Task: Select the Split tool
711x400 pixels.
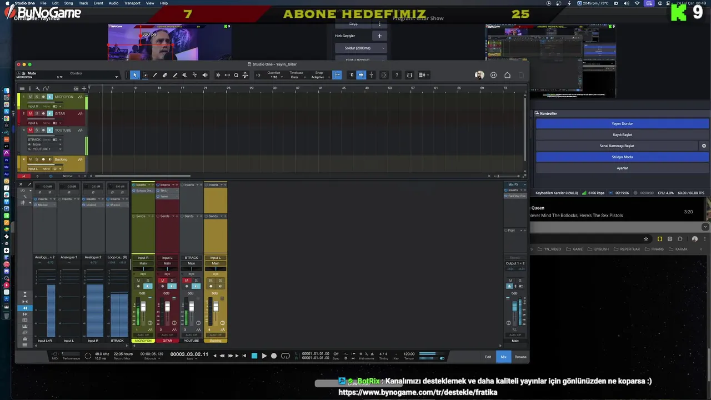Action: [x=155, y=75]
